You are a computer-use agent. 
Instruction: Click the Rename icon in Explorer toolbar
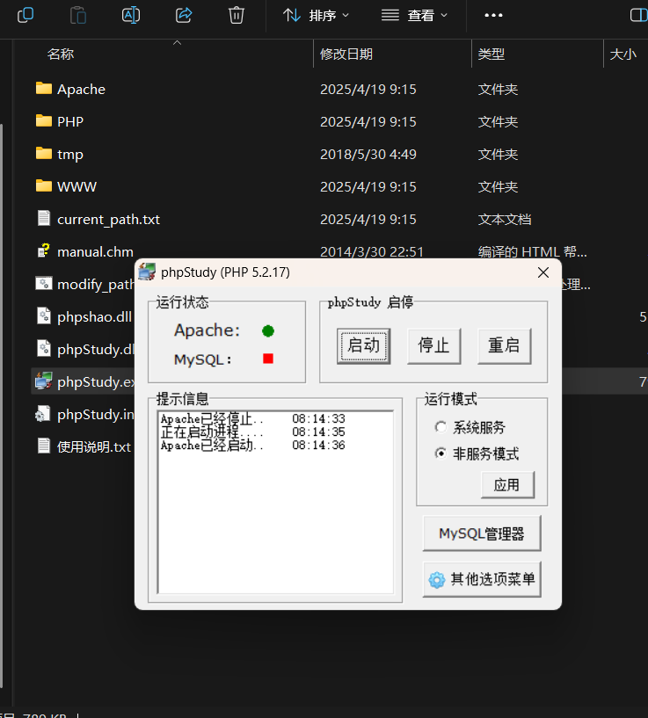[x=131, y=15]
